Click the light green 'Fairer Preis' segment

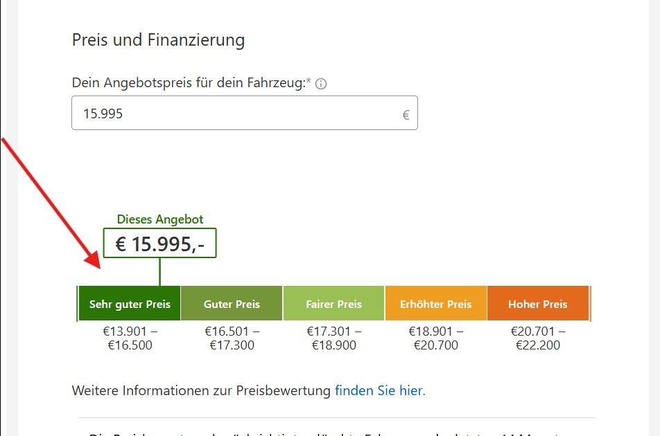(333, 304)
